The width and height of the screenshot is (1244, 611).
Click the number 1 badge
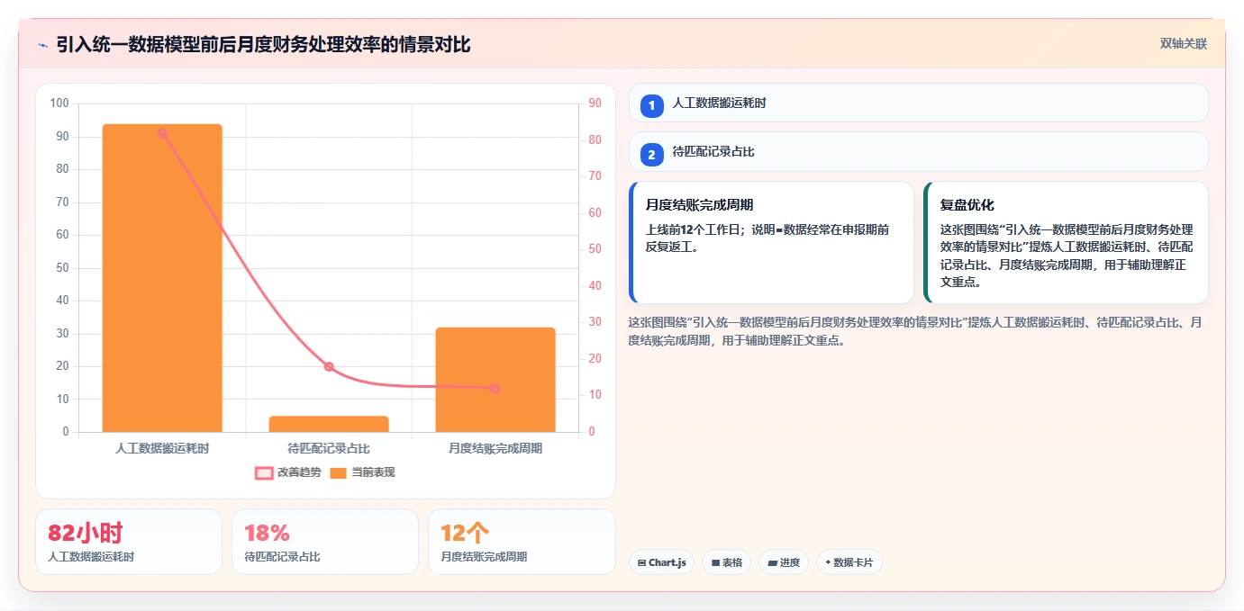coord(652,105)
